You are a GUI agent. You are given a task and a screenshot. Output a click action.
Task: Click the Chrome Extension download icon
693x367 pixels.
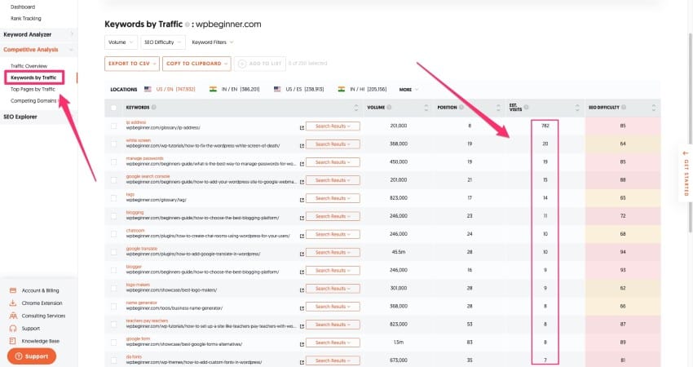coord(13,303)
